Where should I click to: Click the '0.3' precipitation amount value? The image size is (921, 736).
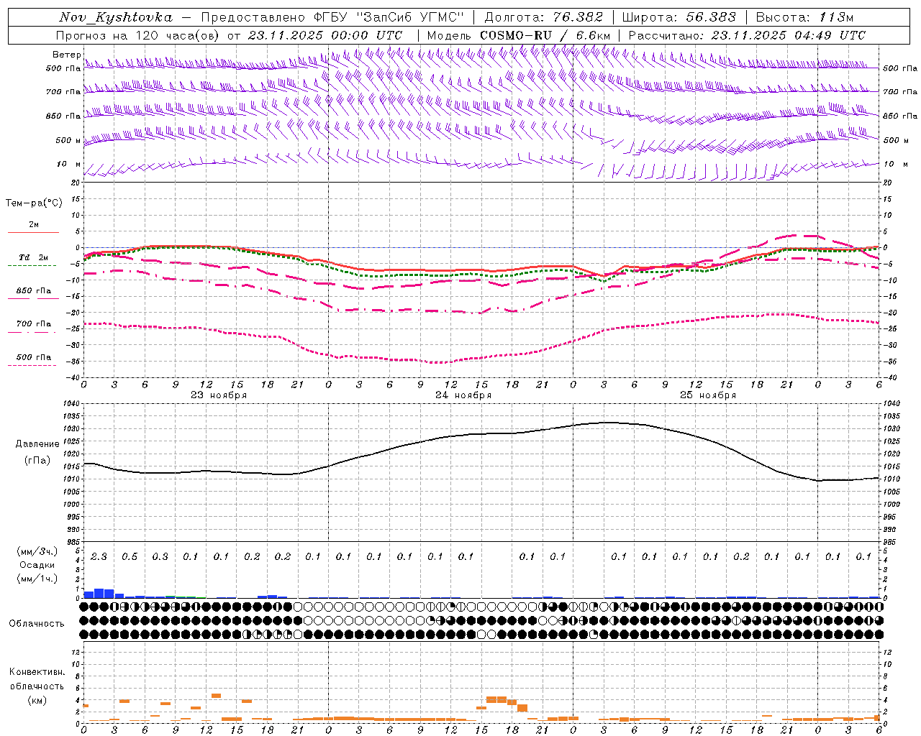point(160,556)
